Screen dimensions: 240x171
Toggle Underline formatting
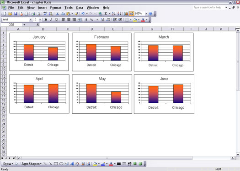coord(56,20)
